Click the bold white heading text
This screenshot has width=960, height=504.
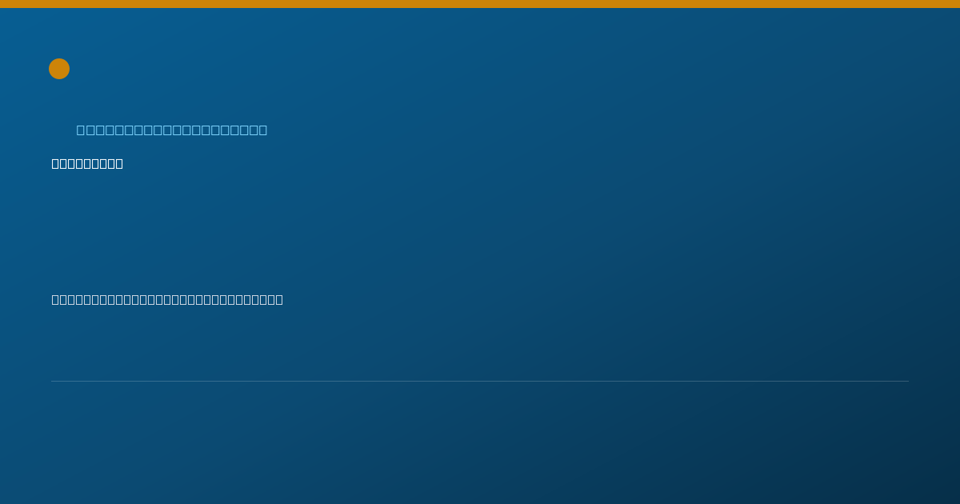[87, 163]
